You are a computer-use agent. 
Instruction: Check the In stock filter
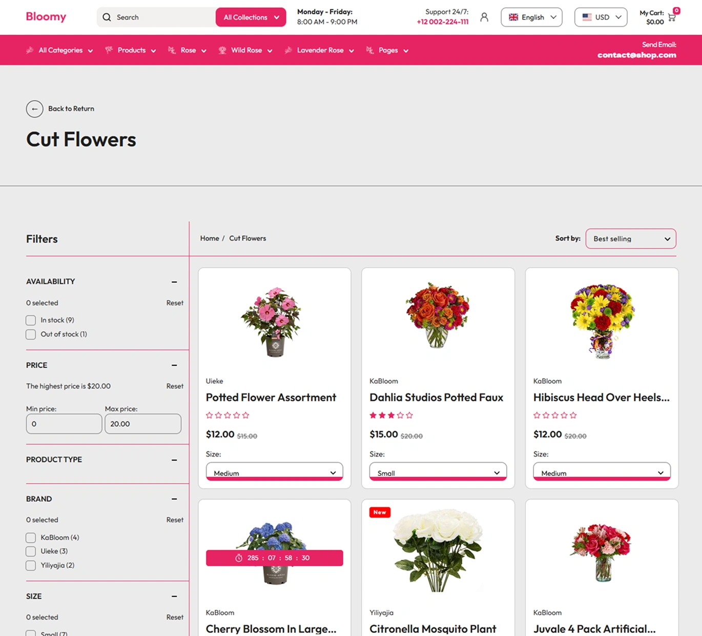tap(31, 320)
